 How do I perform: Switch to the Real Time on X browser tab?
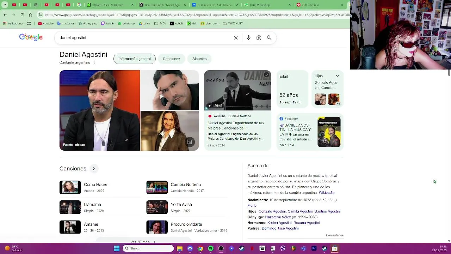click(x=162, y=5)
